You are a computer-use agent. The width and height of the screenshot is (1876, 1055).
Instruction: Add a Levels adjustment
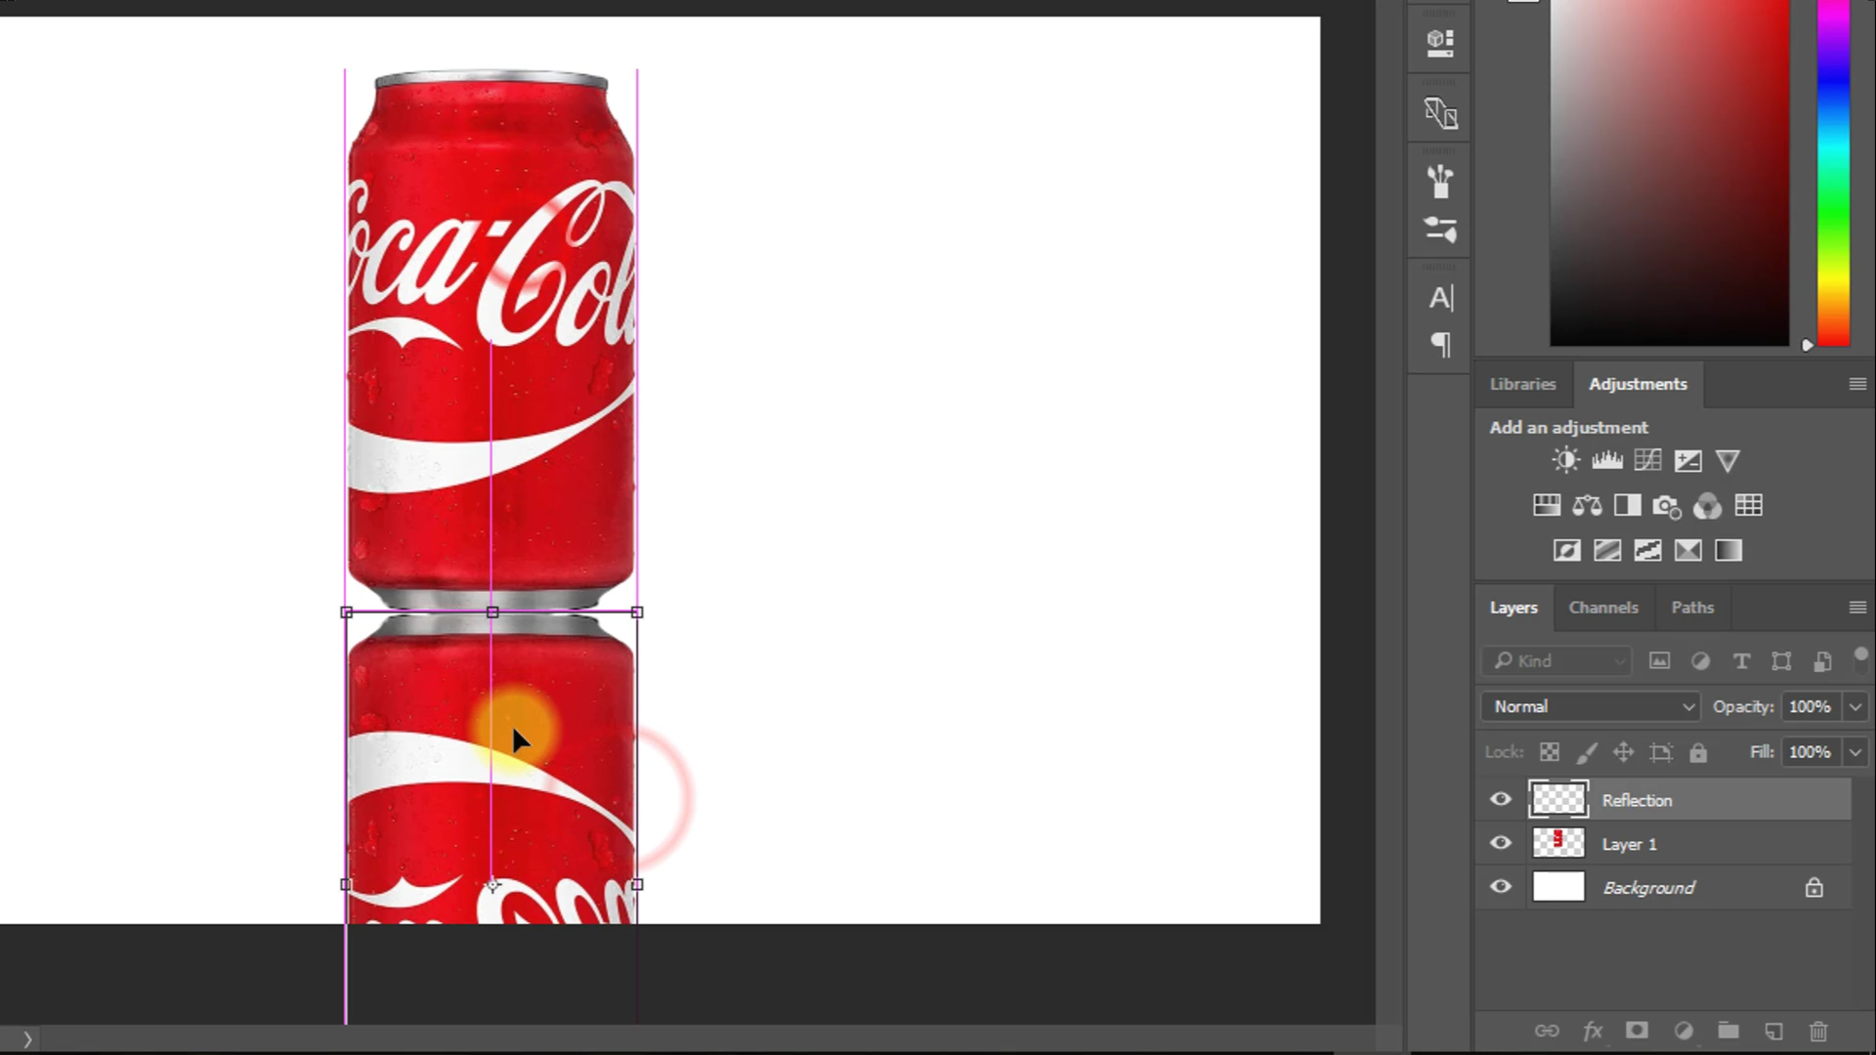[1606, 460]
